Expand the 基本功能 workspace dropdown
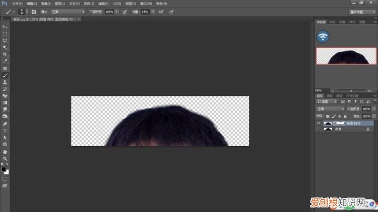The width and height of the screenshot is (378, 212). pos(362,11)
